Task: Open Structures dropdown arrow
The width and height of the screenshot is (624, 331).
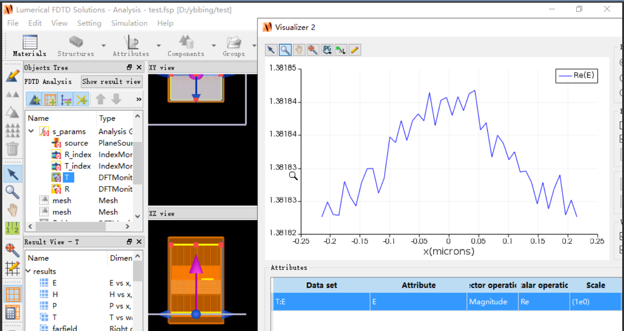Action: (x=104, y=45)
